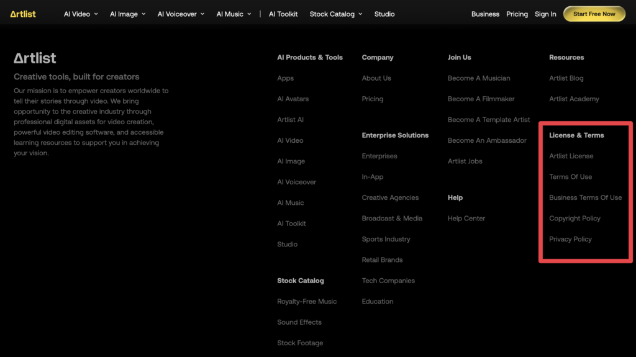Click the AI Products & Tools heading

[310, 57]
